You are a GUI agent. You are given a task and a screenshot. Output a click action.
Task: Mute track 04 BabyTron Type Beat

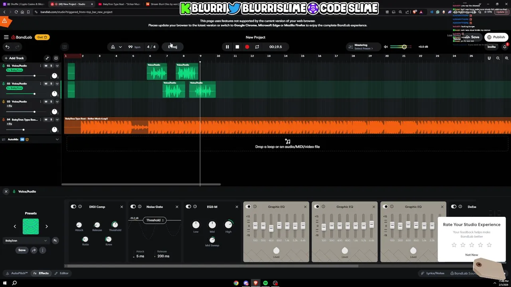click(46, 120)
